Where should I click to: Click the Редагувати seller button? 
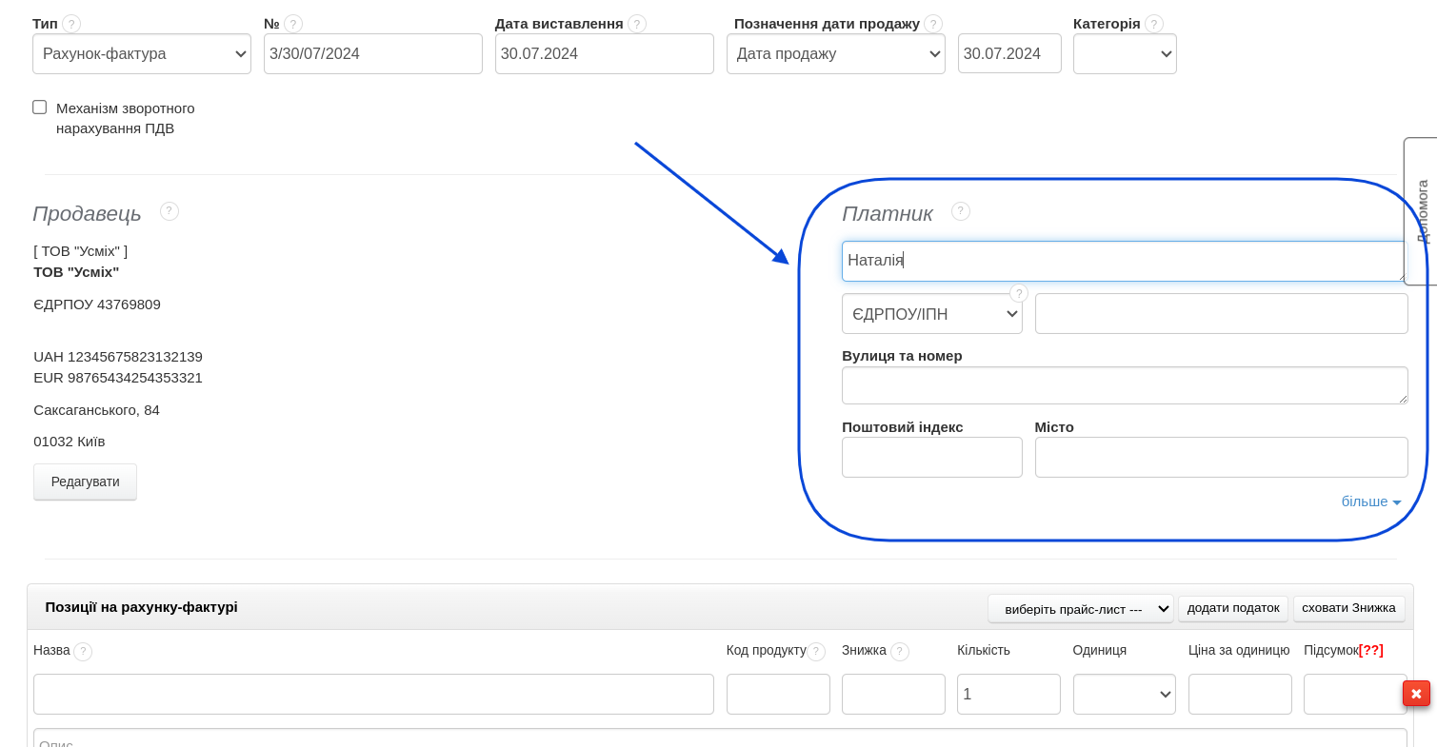[x=85, y=482]
